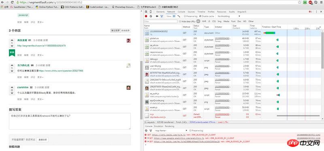Click the first answerer's avatar image
The width and height of the screenshot is (324, 151).
click(x=128, y=40)
